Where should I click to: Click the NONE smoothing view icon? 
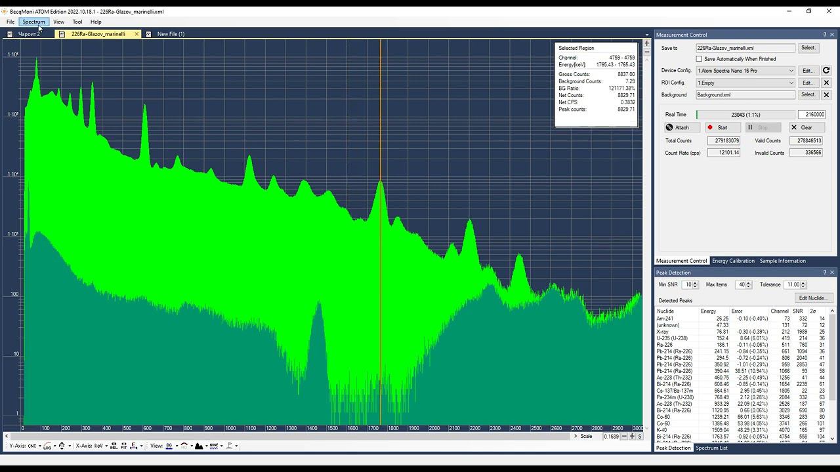click(x=214, y=446)
